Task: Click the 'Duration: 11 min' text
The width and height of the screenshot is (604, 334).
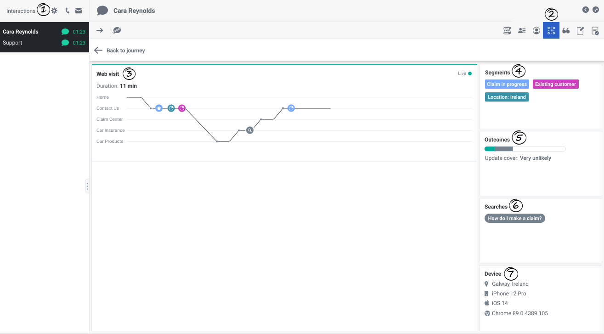Action: pyautogui.click(x=117, y=86)
